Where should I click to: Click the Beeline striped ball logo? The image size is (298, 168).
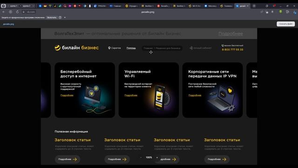coord(57,48)
